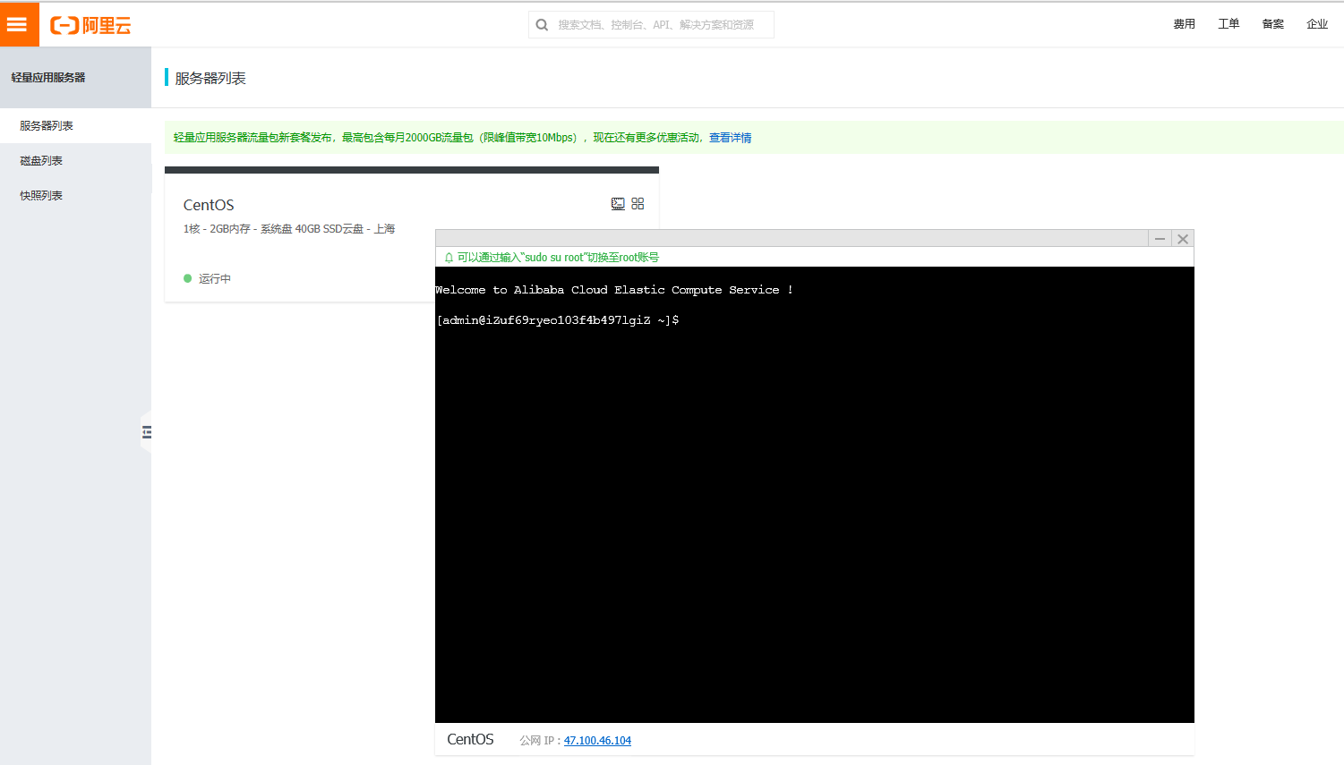Focus the documentation search field
The image size is (1344, 765).
[x=651, y=25]
